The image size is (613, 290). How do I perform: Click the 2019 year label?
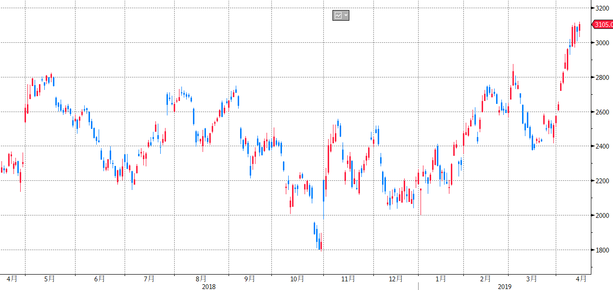tap(504, 287)
